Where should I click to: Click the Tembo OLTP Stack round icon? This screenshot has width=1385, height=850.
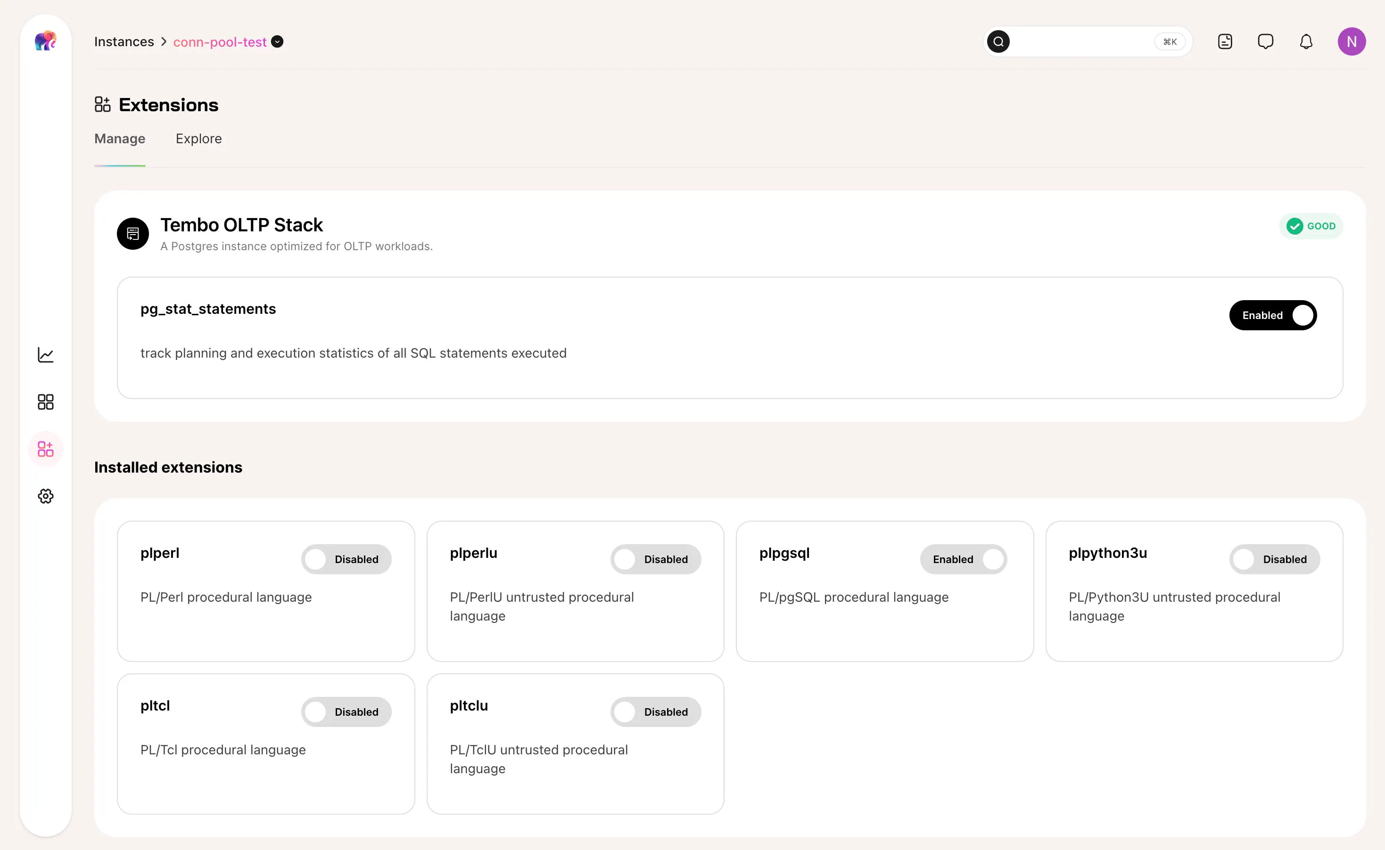click(x=133, y=233)
